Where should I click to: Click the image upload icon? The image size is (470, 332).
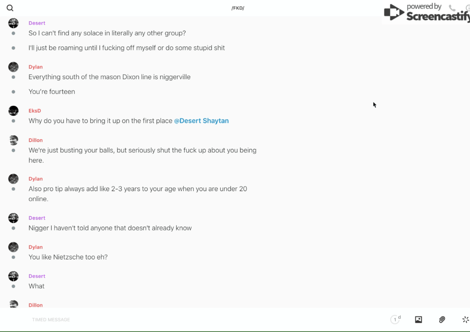click(418, 320)
